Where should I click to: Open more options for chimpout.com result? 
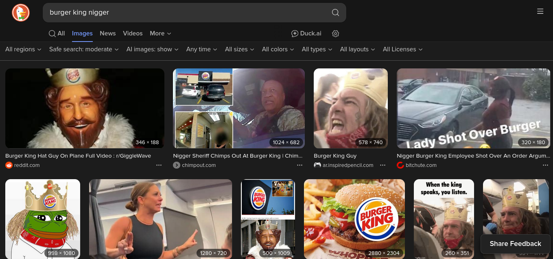[x=300, y=165]
